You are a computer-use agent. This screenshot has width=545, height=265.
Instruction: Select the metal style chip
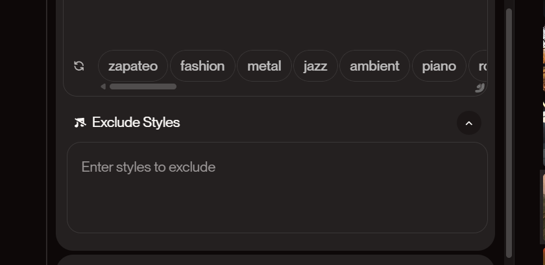click(x=264, y=66)
